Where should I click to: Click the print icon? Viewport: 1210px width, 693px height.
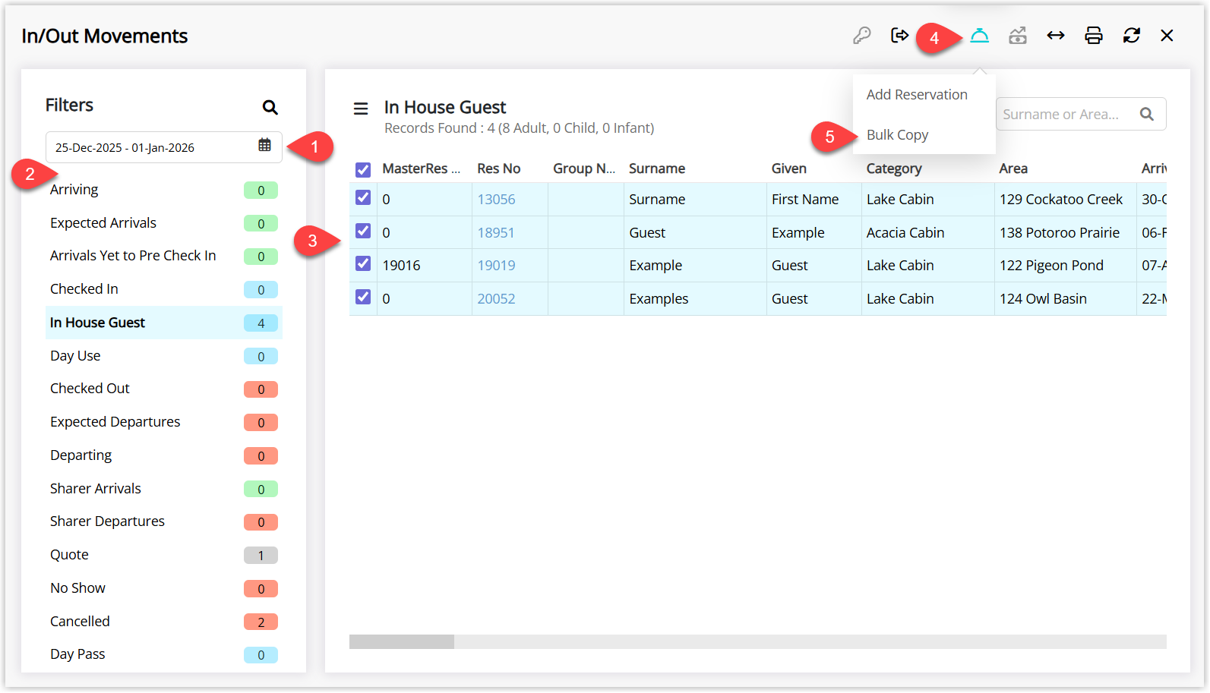1094,36
